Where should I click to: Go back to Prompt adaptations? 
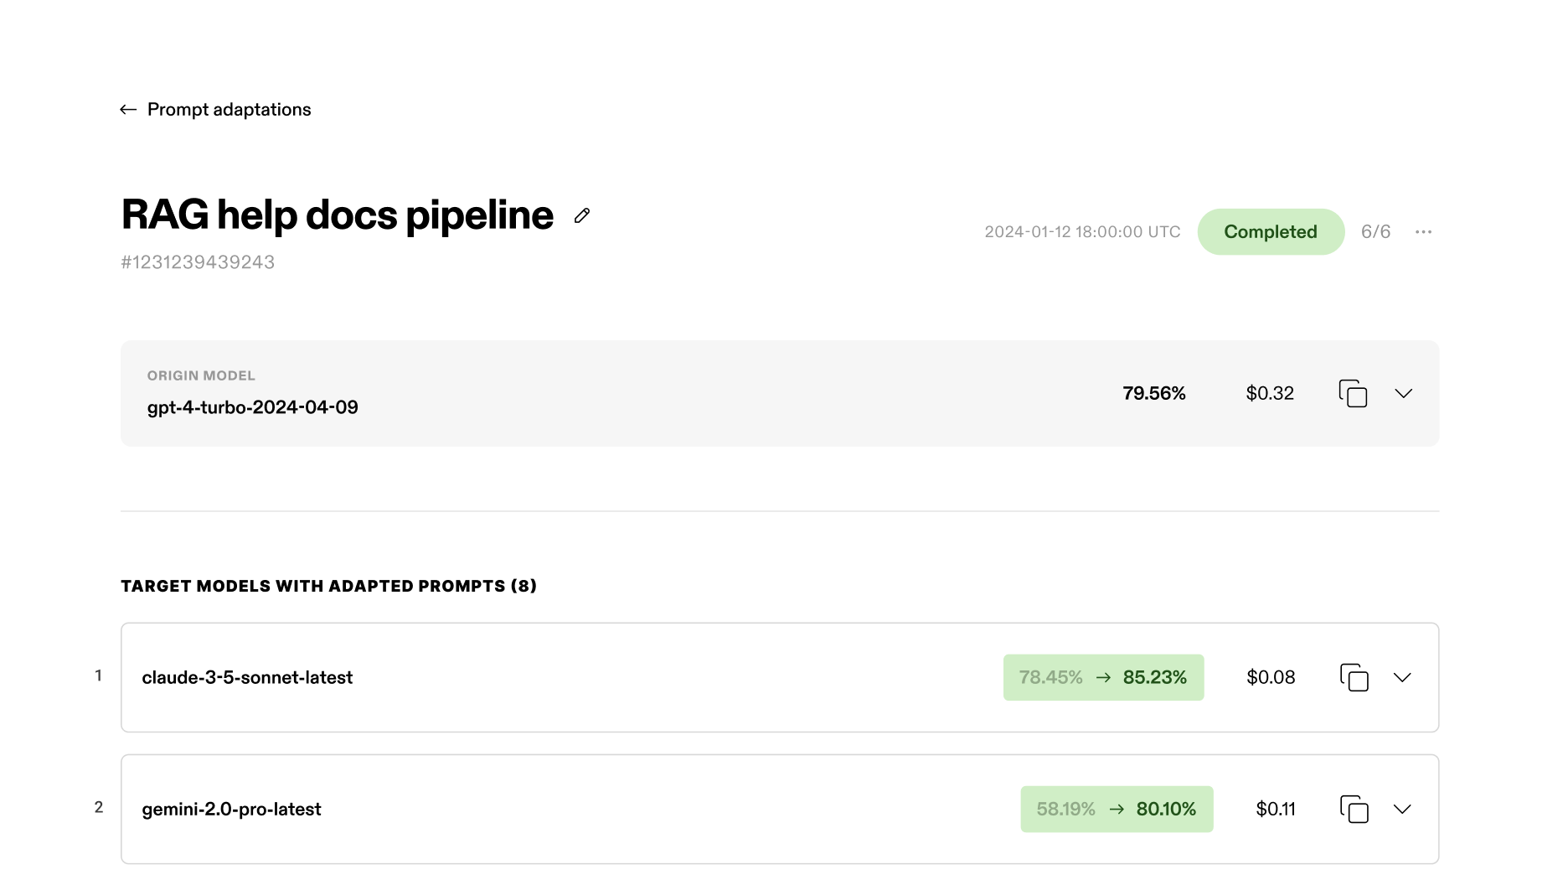229,110
